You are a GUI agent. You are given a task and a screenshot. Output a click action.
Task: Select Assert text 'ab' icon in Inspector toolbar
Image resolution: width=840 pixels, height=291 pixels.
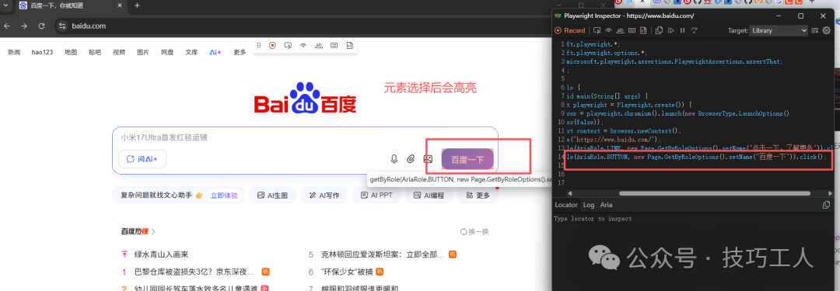click(x=621, y=30)
